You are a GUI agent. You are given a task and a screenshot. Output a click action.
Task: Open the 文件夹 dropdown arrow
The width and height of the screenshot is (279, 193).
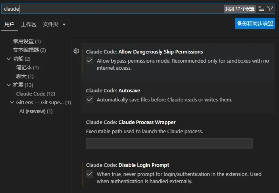point(64,25)
